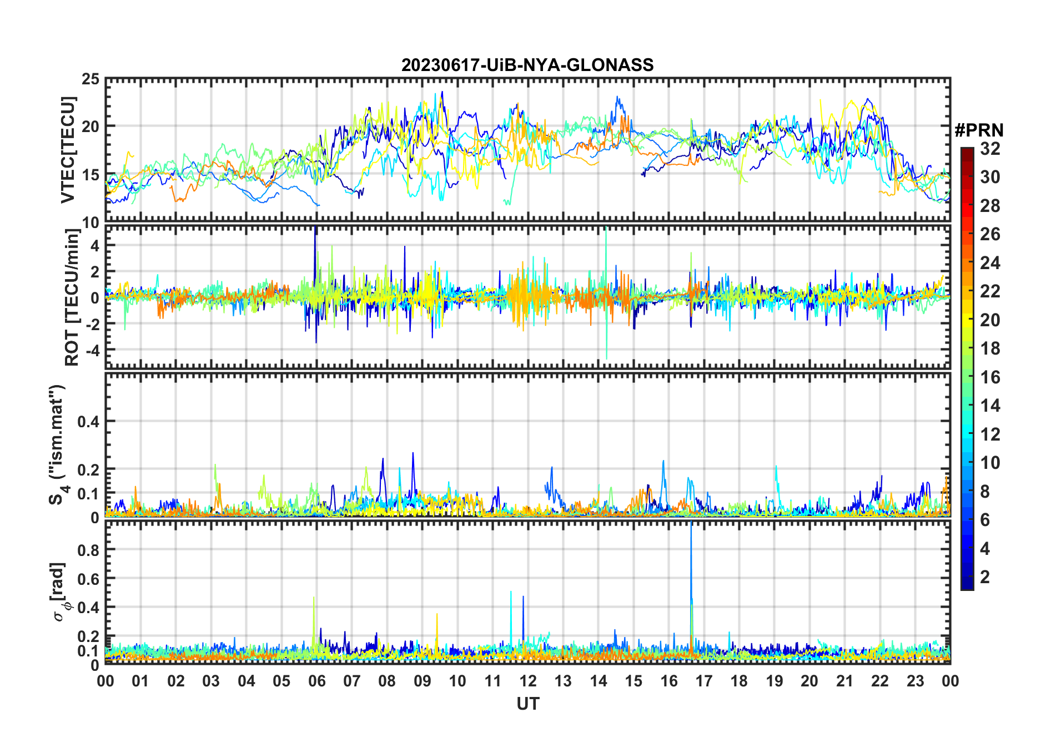Click the colorbar tick label "8"
Image resolution: width=1056 pixels, height=738 pixels.
tap(985, 492)
